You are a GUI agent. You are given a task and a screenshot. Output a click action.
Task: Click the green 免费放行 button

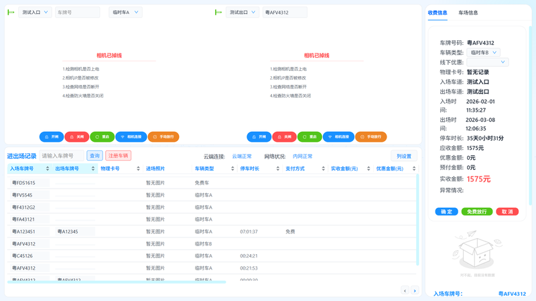coord(477,211)
